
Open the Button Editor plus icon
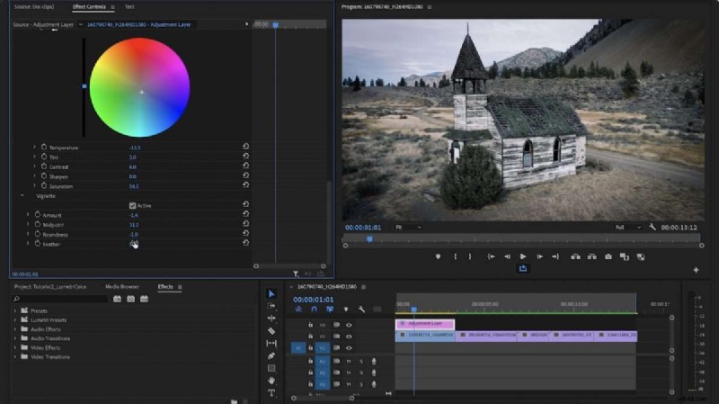(696, 270)
